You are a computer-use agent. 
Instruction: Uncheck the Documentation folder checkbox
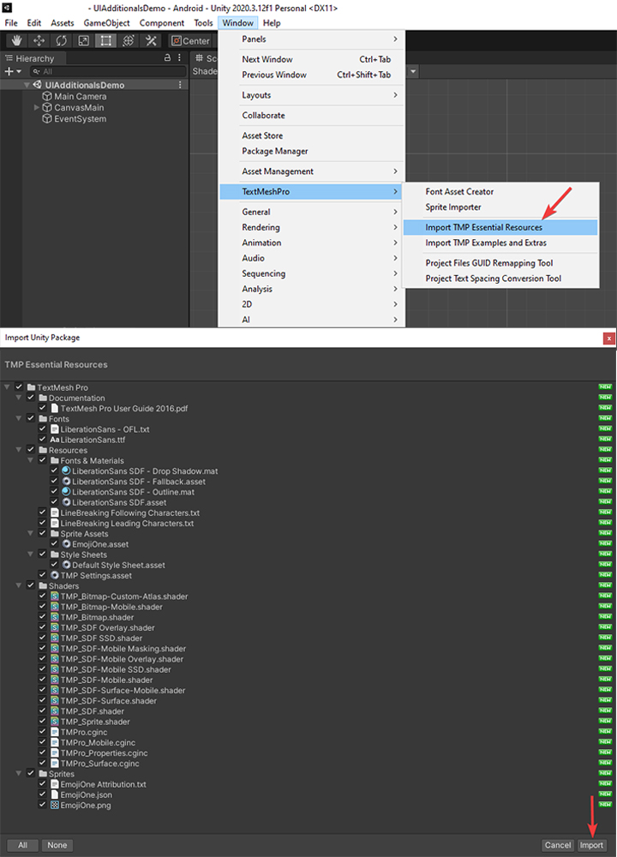(x=31, y=398)
